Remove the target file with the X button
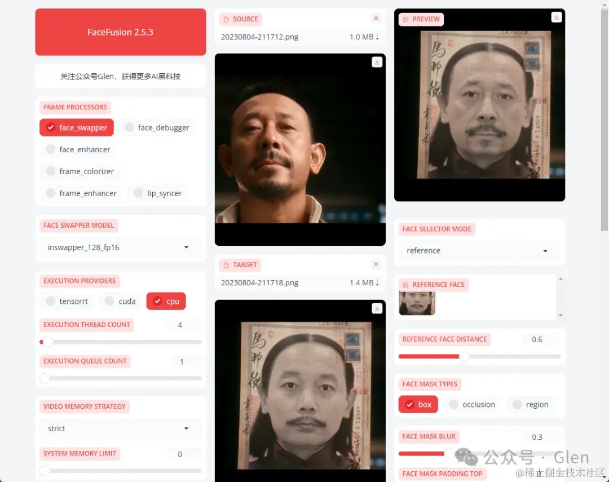 point(376,263)
